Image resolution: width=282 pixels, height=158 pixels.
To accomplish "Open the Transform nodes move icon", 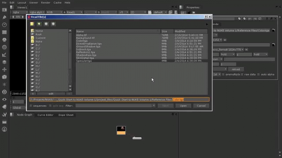I will tap(4, 70).
